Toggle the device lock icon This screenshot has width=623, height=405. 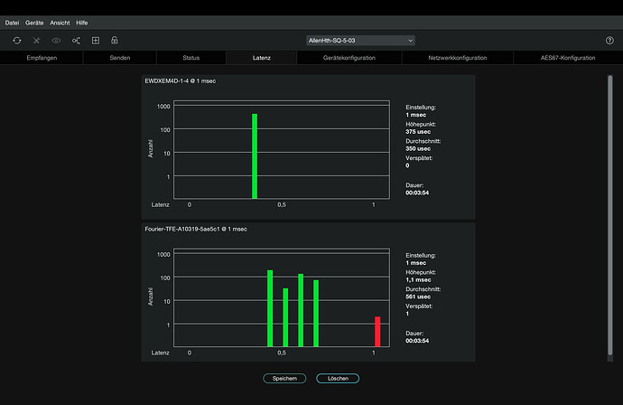115,40
